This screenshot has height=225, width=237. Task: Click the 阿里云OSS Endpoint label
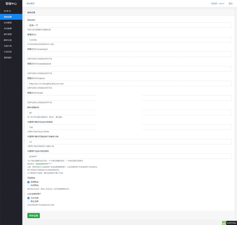click(36, 78)
